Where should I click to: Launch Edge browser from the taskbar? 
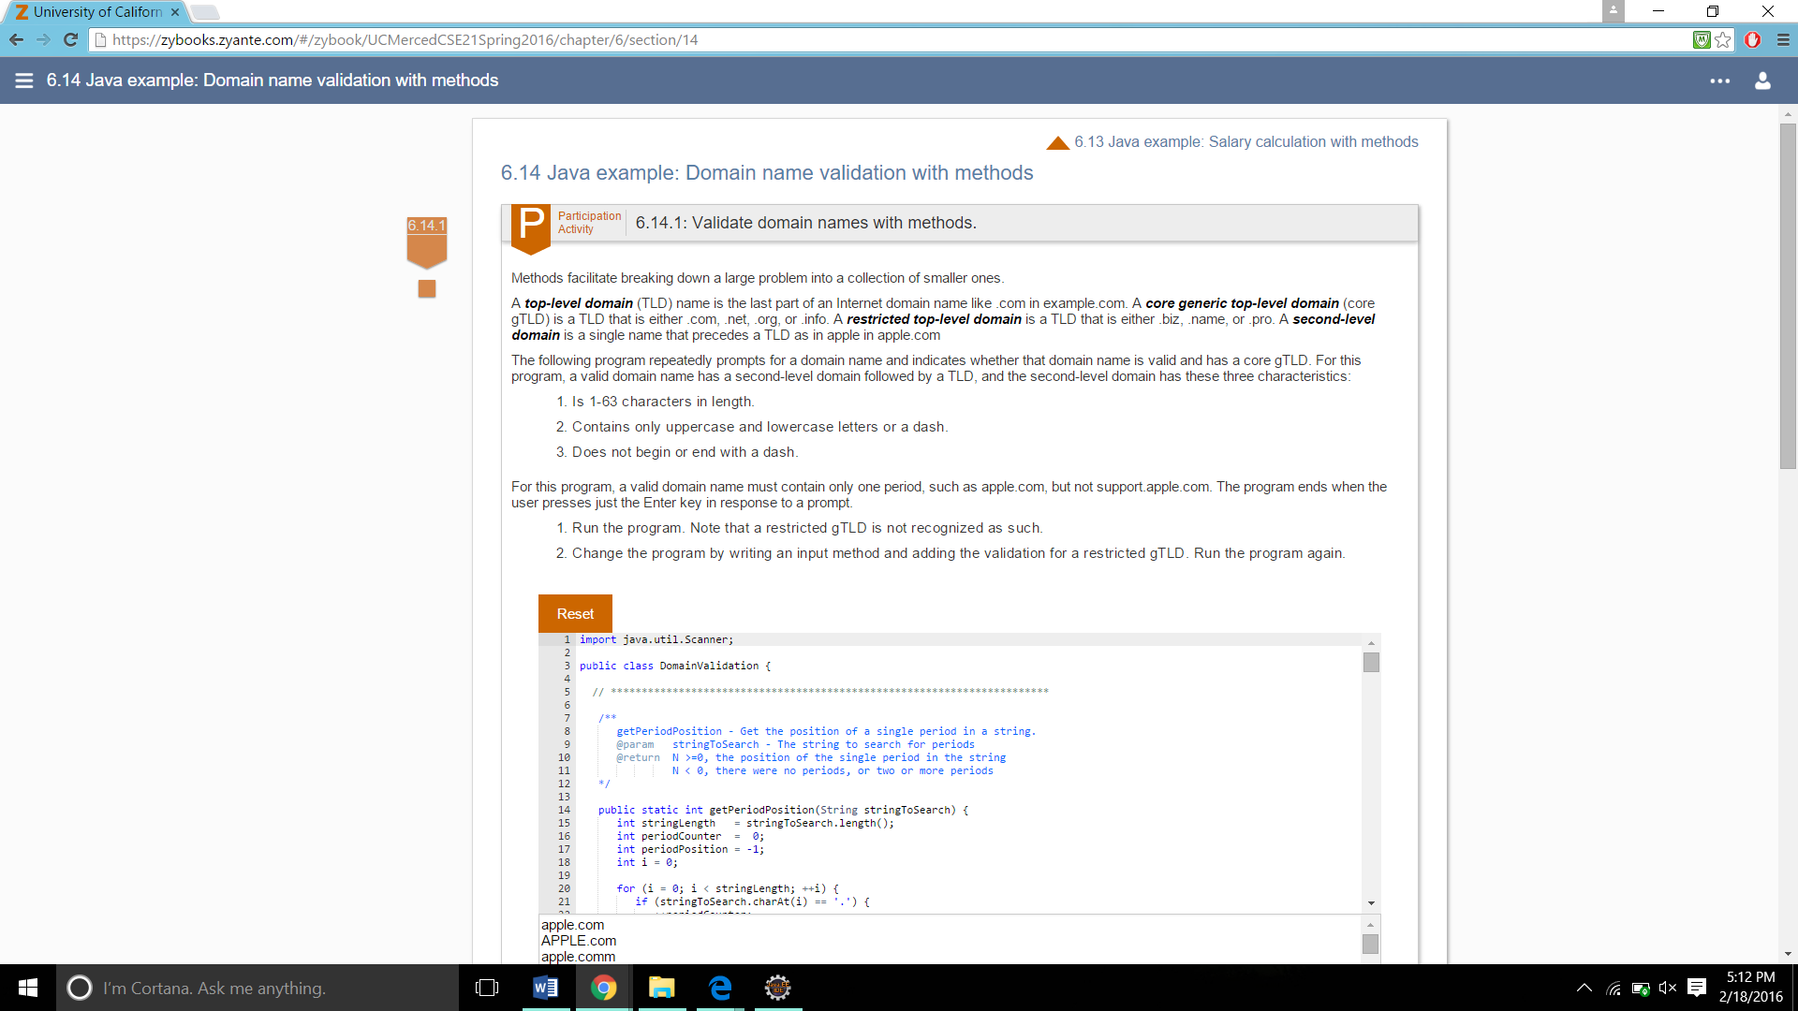click(720, 988)
